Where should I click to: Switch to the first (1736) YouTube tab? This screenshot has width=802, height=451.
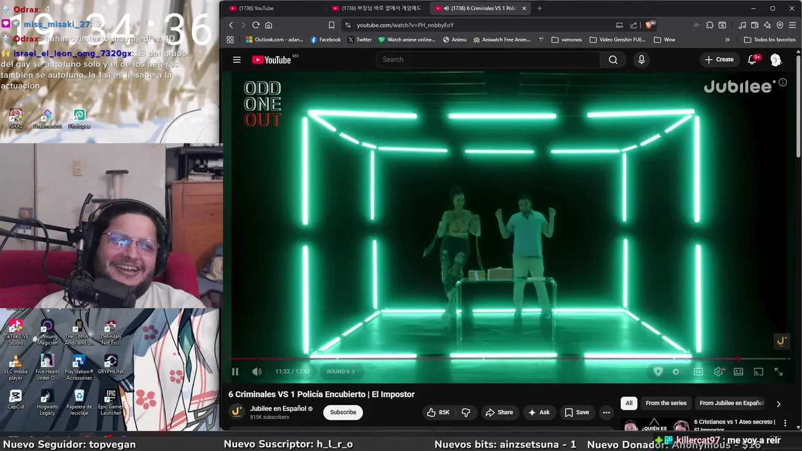[276, 8]
